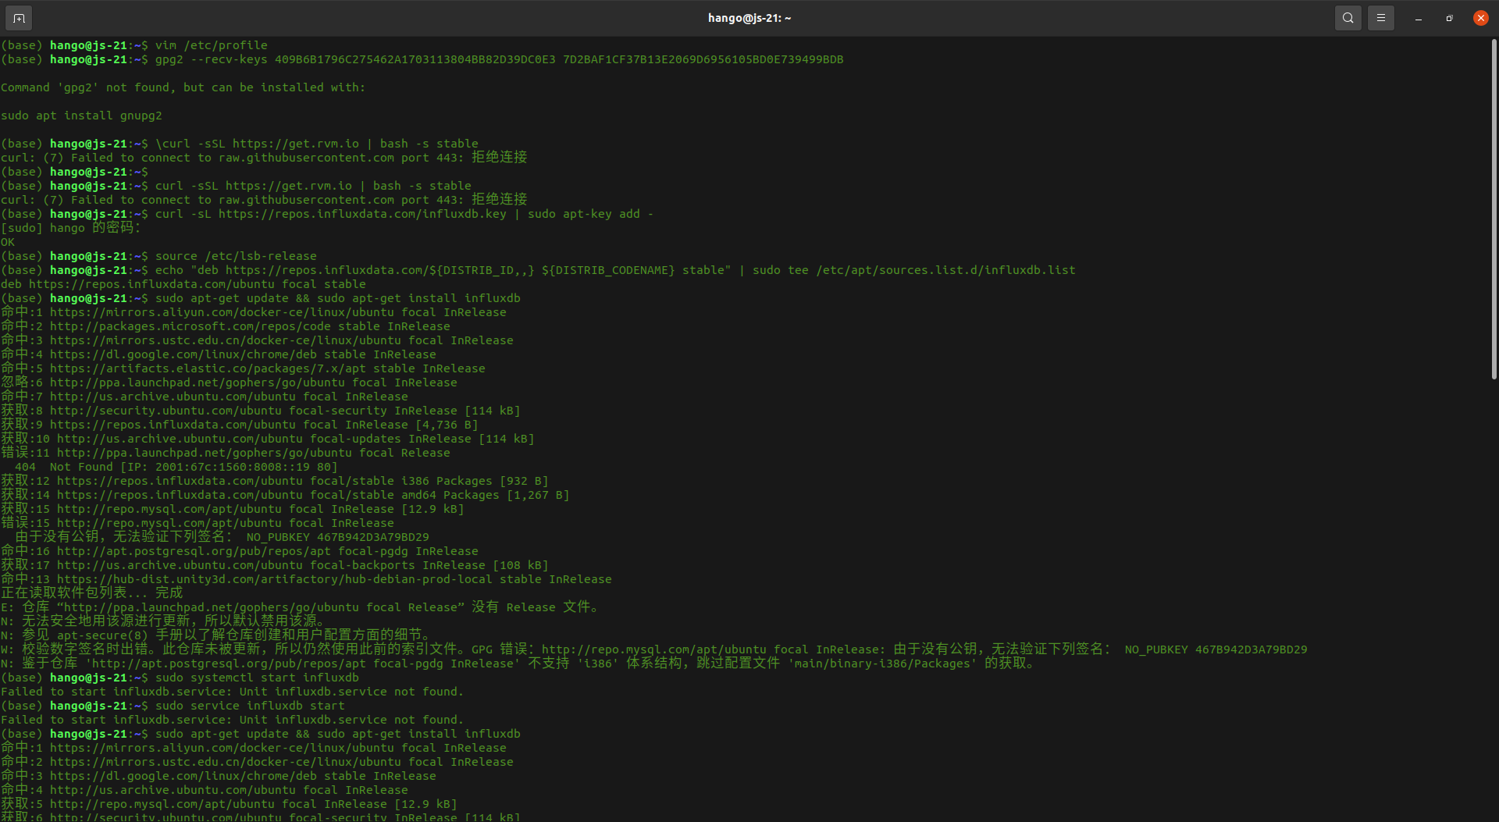
Task: Click the "N: 参见 apt-secure(8)" notice
Action: tap(216, 635)
